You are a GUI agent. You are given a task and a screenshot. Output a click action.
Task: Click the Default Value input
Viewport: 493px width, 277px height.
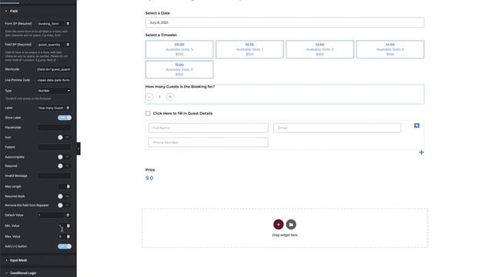[51, 215]
